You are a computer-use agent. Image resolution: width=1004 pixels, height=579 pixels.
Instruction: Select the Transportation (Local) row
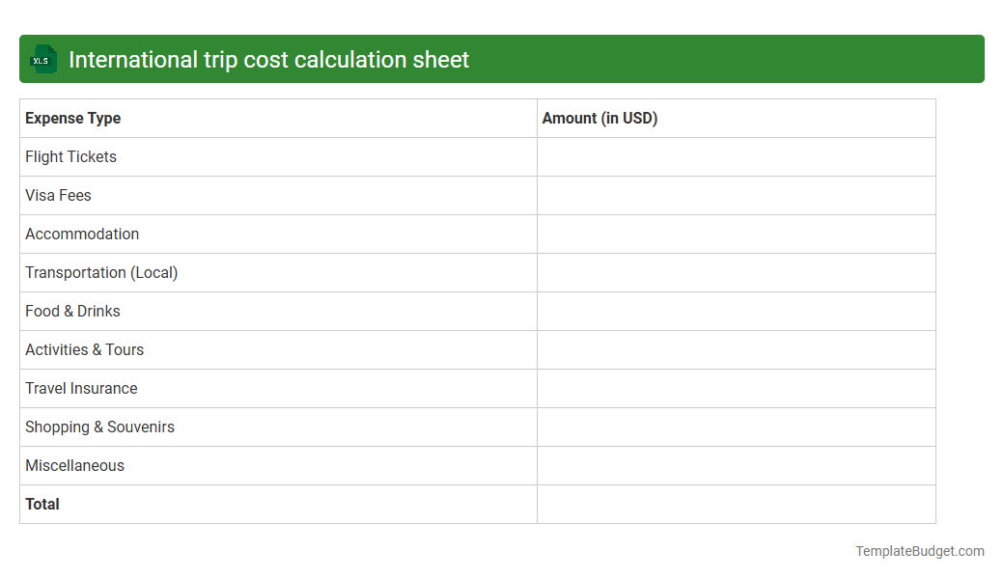100,272
